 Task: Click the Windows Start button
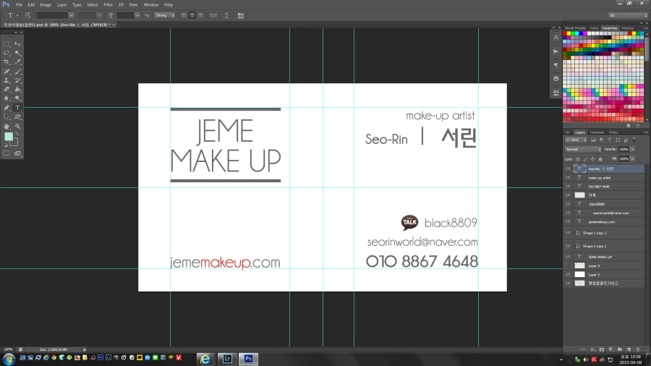(9, 359)
